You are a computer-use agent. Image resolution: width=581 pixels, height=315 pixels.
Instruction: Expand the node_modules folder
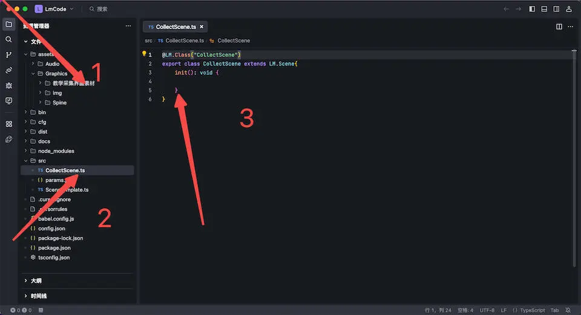56,151
